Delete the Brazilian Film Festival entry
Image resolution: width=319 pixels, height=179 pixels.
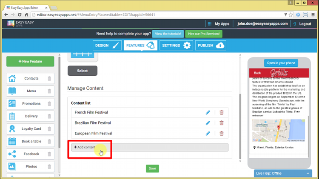[x=221, y=123]
